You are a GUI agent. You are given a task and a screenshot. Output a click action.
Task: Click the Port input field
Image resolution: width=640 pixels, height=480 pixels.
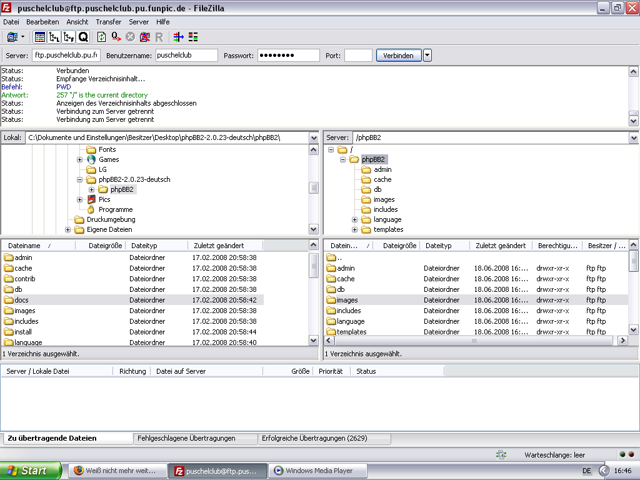tap(358, 56)
